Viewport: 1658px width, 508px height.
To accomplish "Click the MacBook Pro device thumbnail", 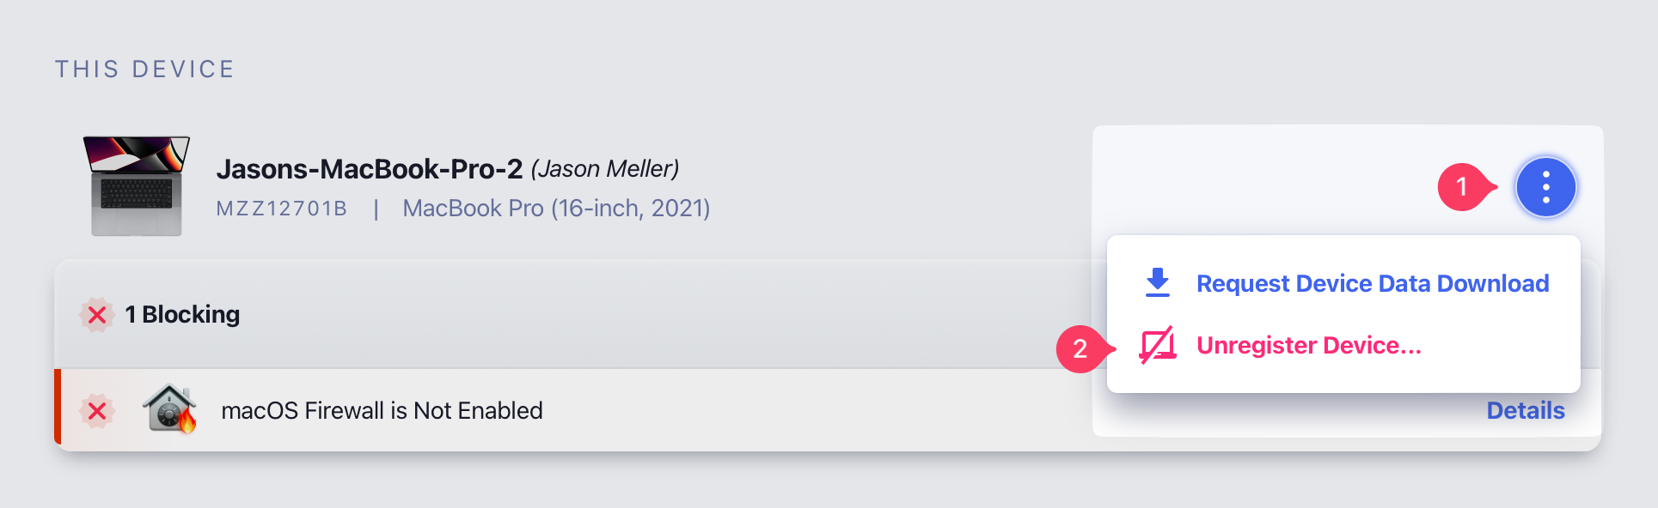I will pos(137,185).
